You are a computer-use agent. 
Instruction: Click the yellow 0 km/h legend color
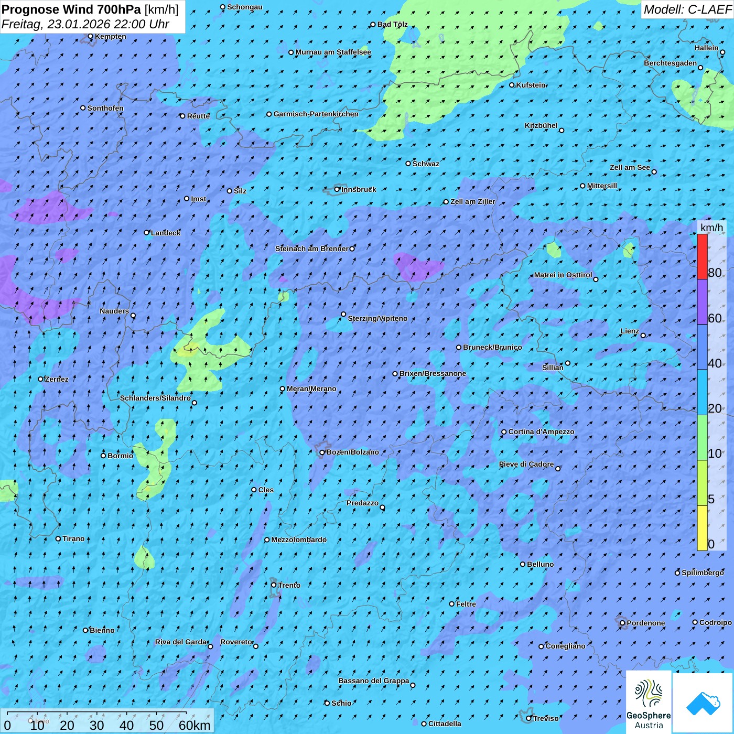pyautogui.click(x=702, y=528)
